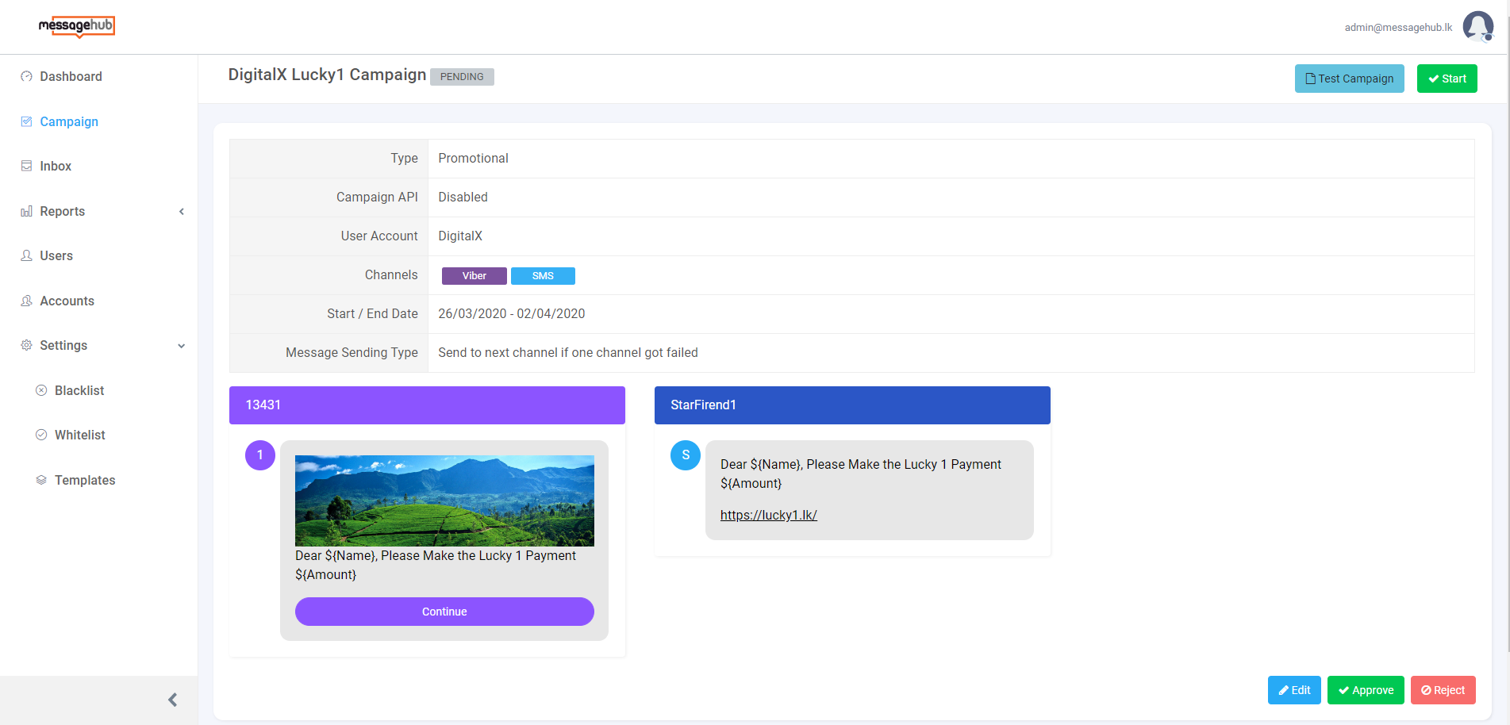Expand the Reports submenu chevron
This screenshot has width=1510, height=725.
coord(182,212)
